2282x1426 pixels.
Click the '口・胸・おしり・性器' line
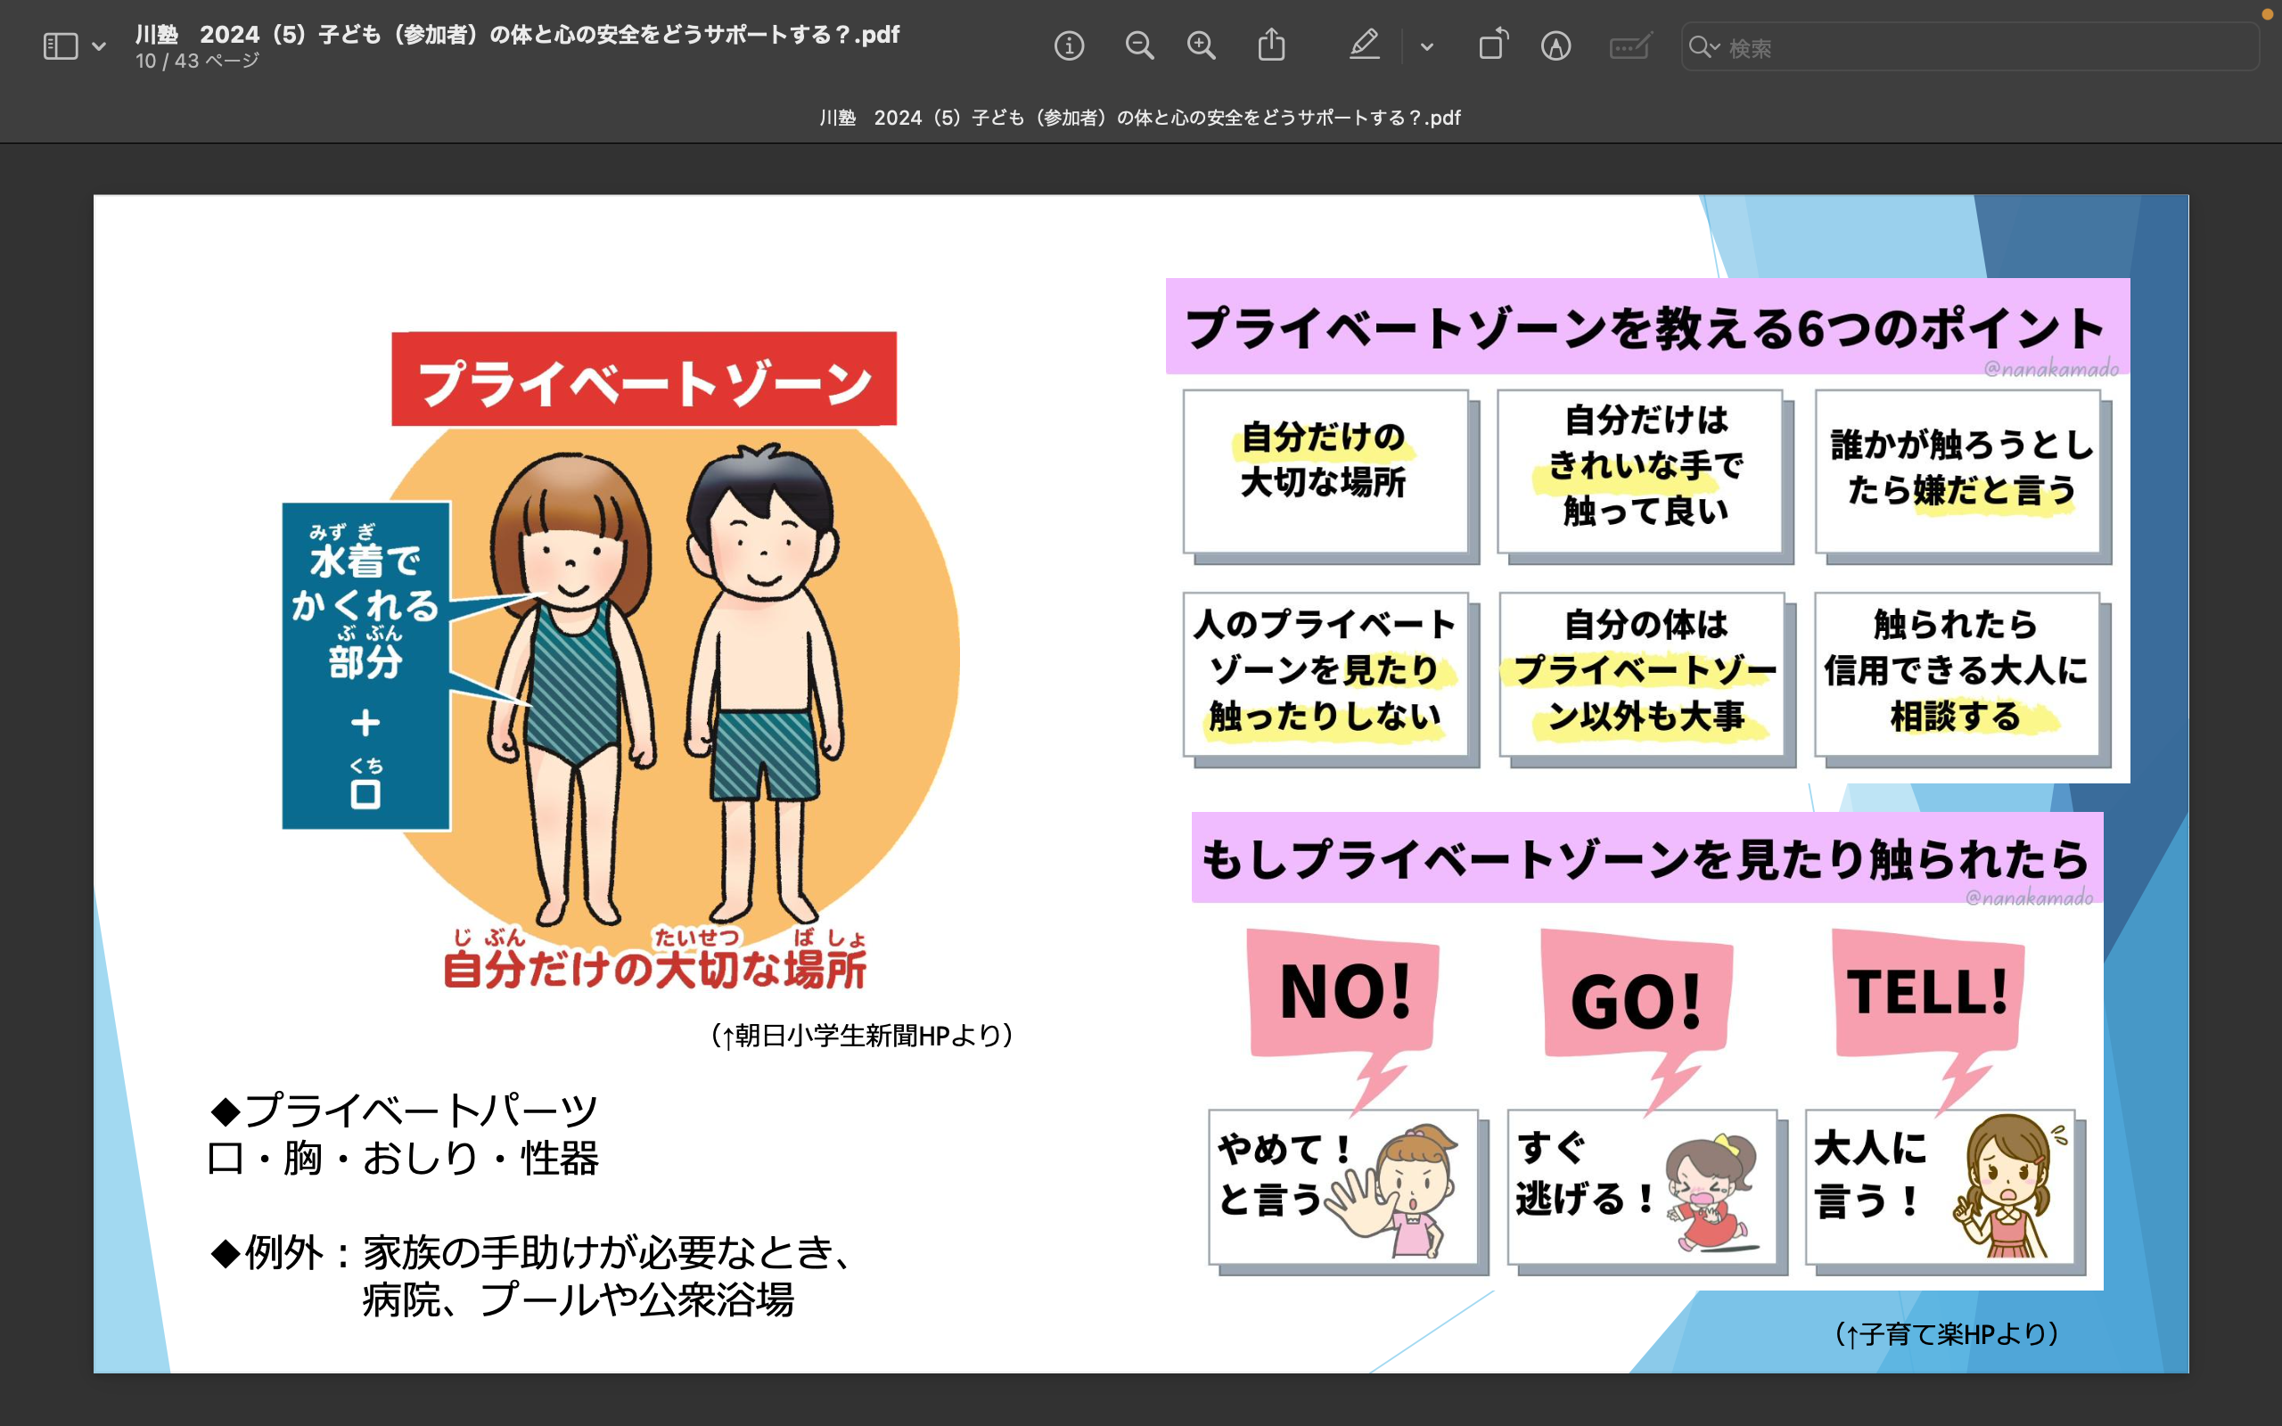pos(403,1158)
